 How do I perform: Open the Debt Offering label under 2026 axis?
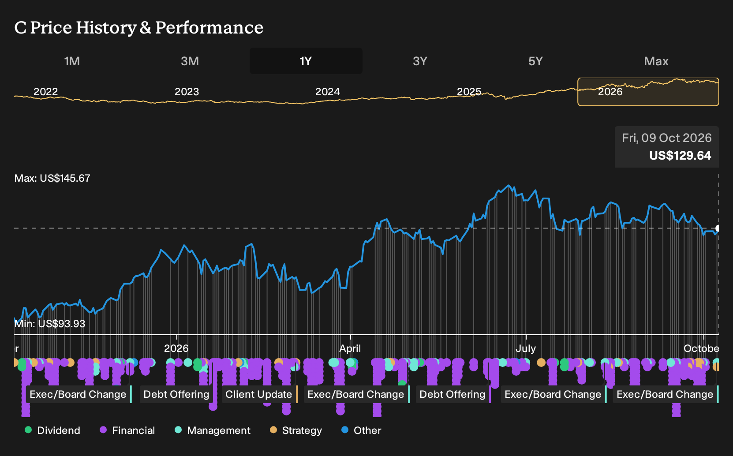coord(176,394)
